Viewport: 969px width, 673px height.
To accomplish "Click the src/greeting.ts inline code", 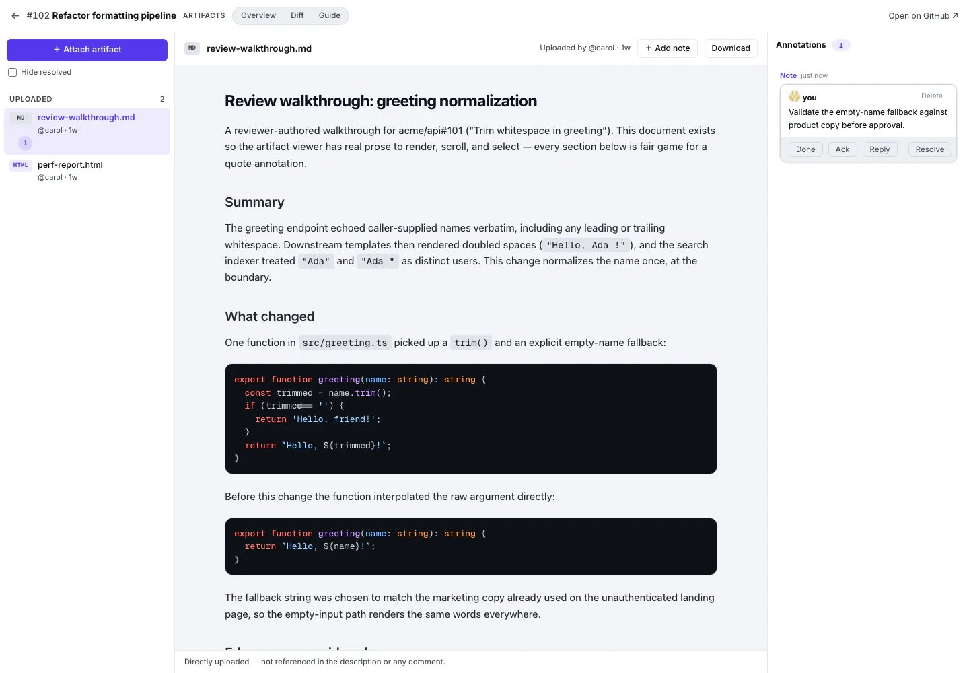I will click(x=345, y=343).
